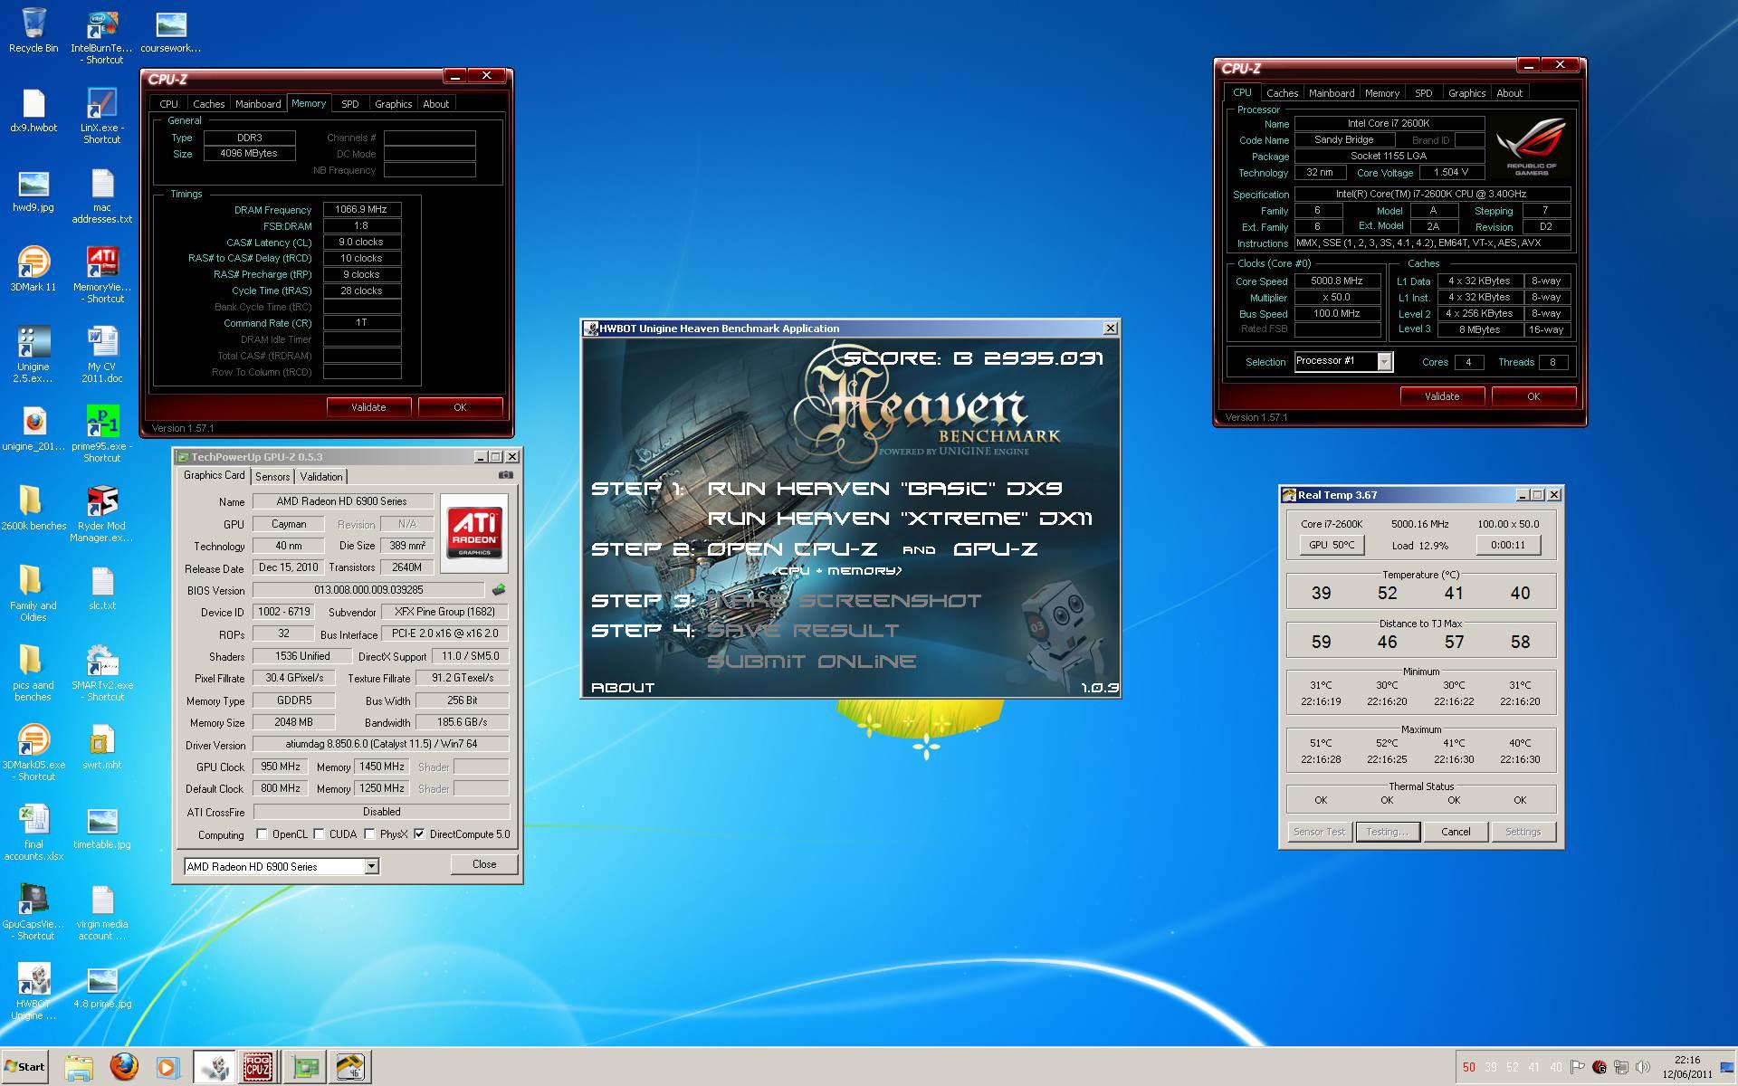Open mac addresses.txt file icon
The image size is (1738, 1086).
(x=102, y=195)
